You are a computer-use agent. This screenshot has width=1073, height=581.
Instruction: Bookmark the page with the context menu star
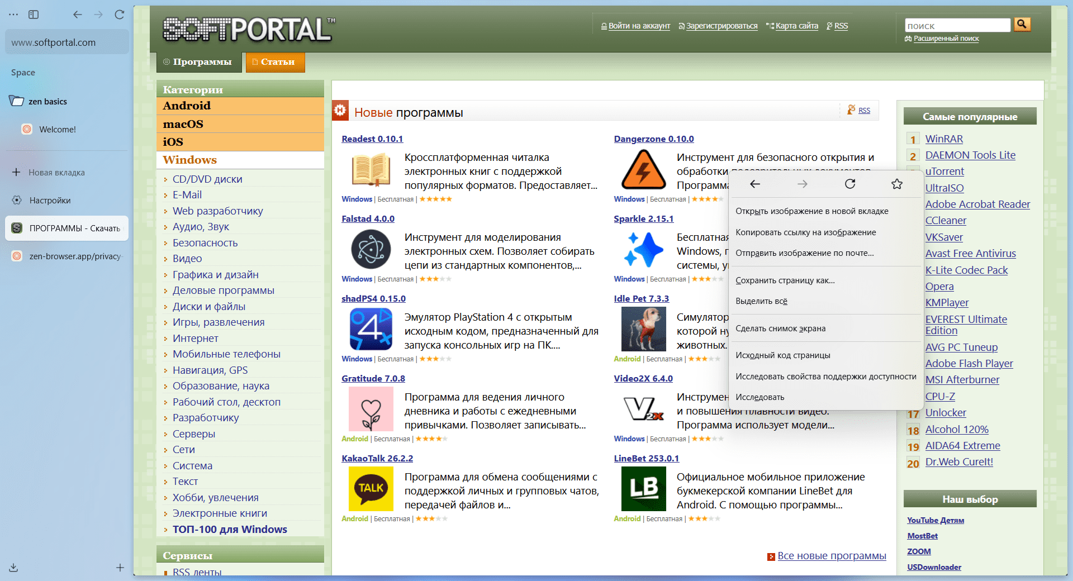tap(897, 184)
